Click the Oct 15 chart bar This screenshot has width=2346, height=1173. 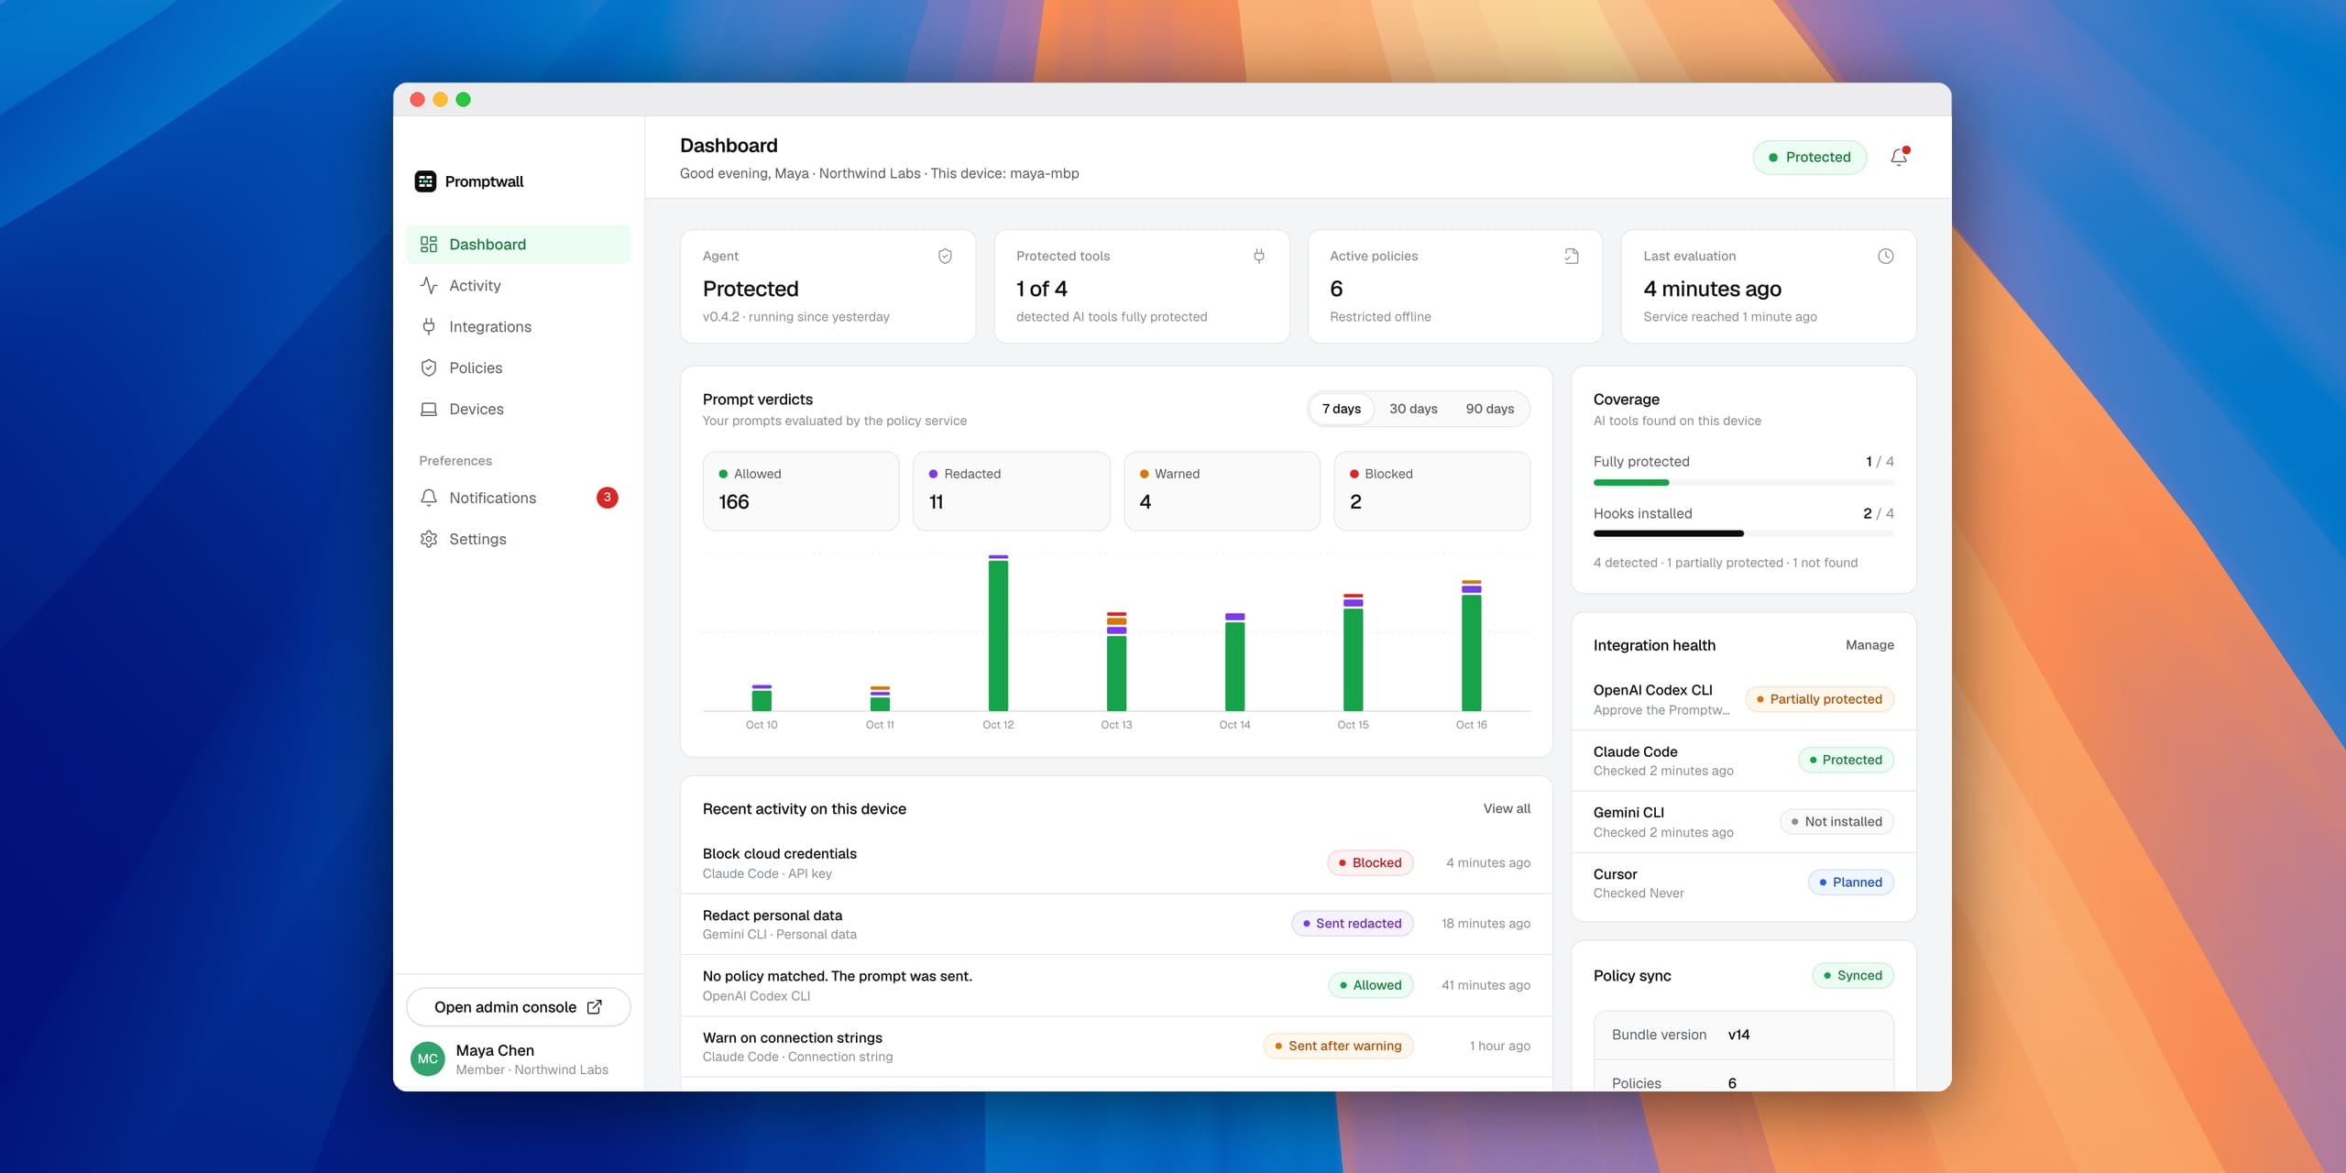point(1353,652)
